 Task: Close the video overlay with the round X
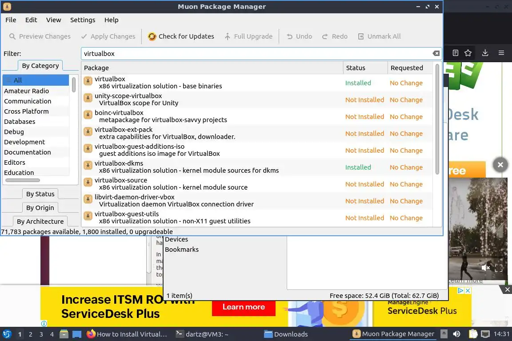click(x=500, y=165)
